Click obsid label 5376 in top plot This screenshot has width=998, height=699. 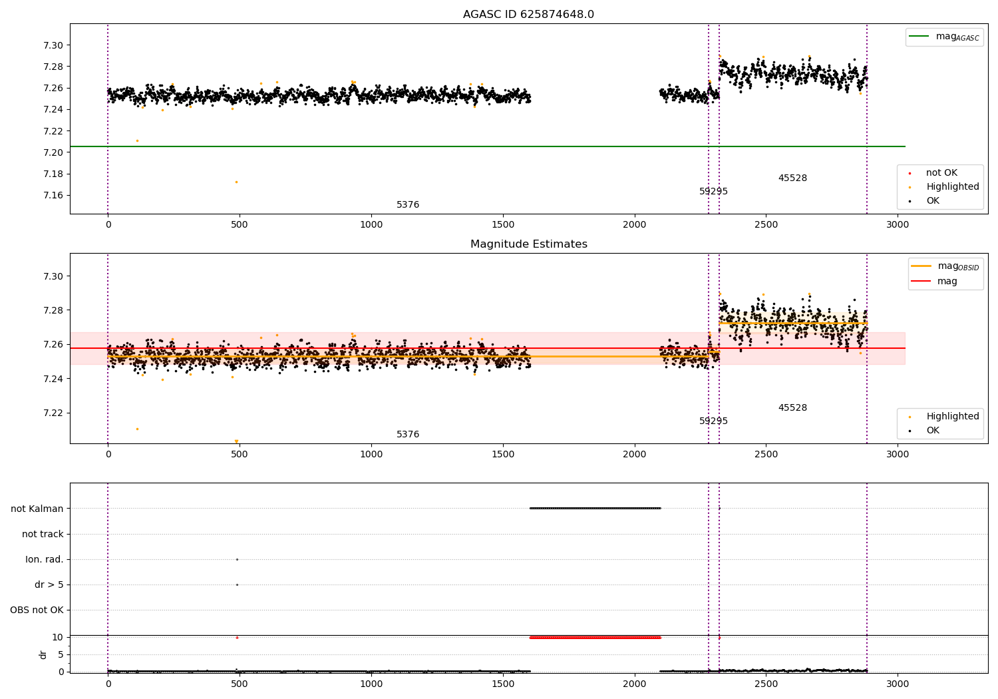pyautogui.click(x=408, y=205)
